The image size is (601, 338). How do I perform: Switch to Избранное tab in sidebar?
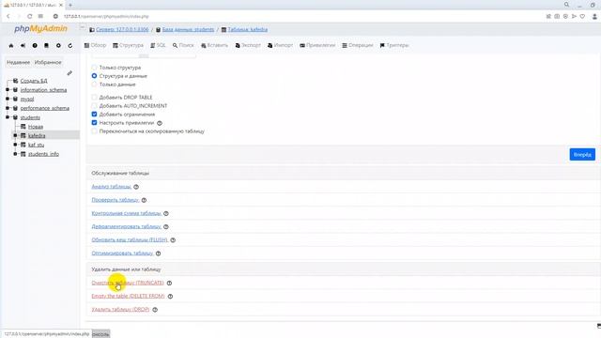[x=48, y=62]
